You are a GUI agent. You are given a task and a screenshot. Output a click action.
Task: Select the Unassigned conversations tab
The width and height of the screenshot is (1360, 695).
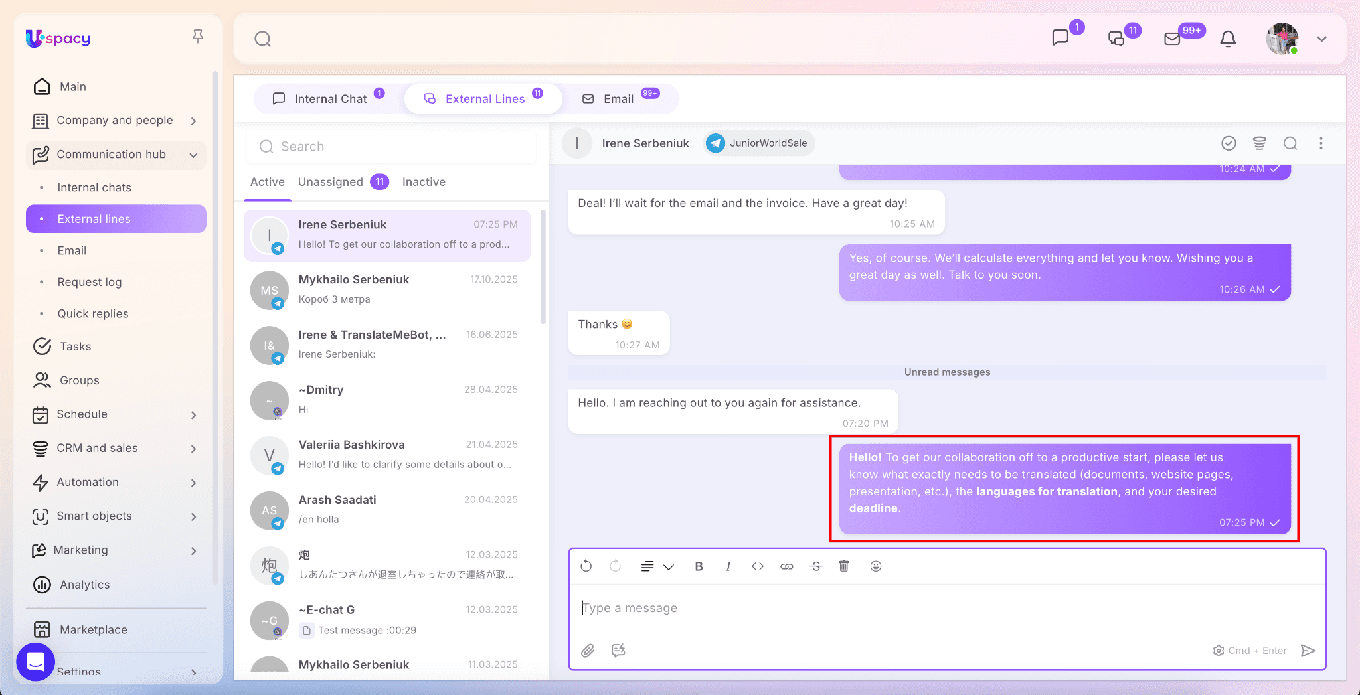[x=331, y=182]
